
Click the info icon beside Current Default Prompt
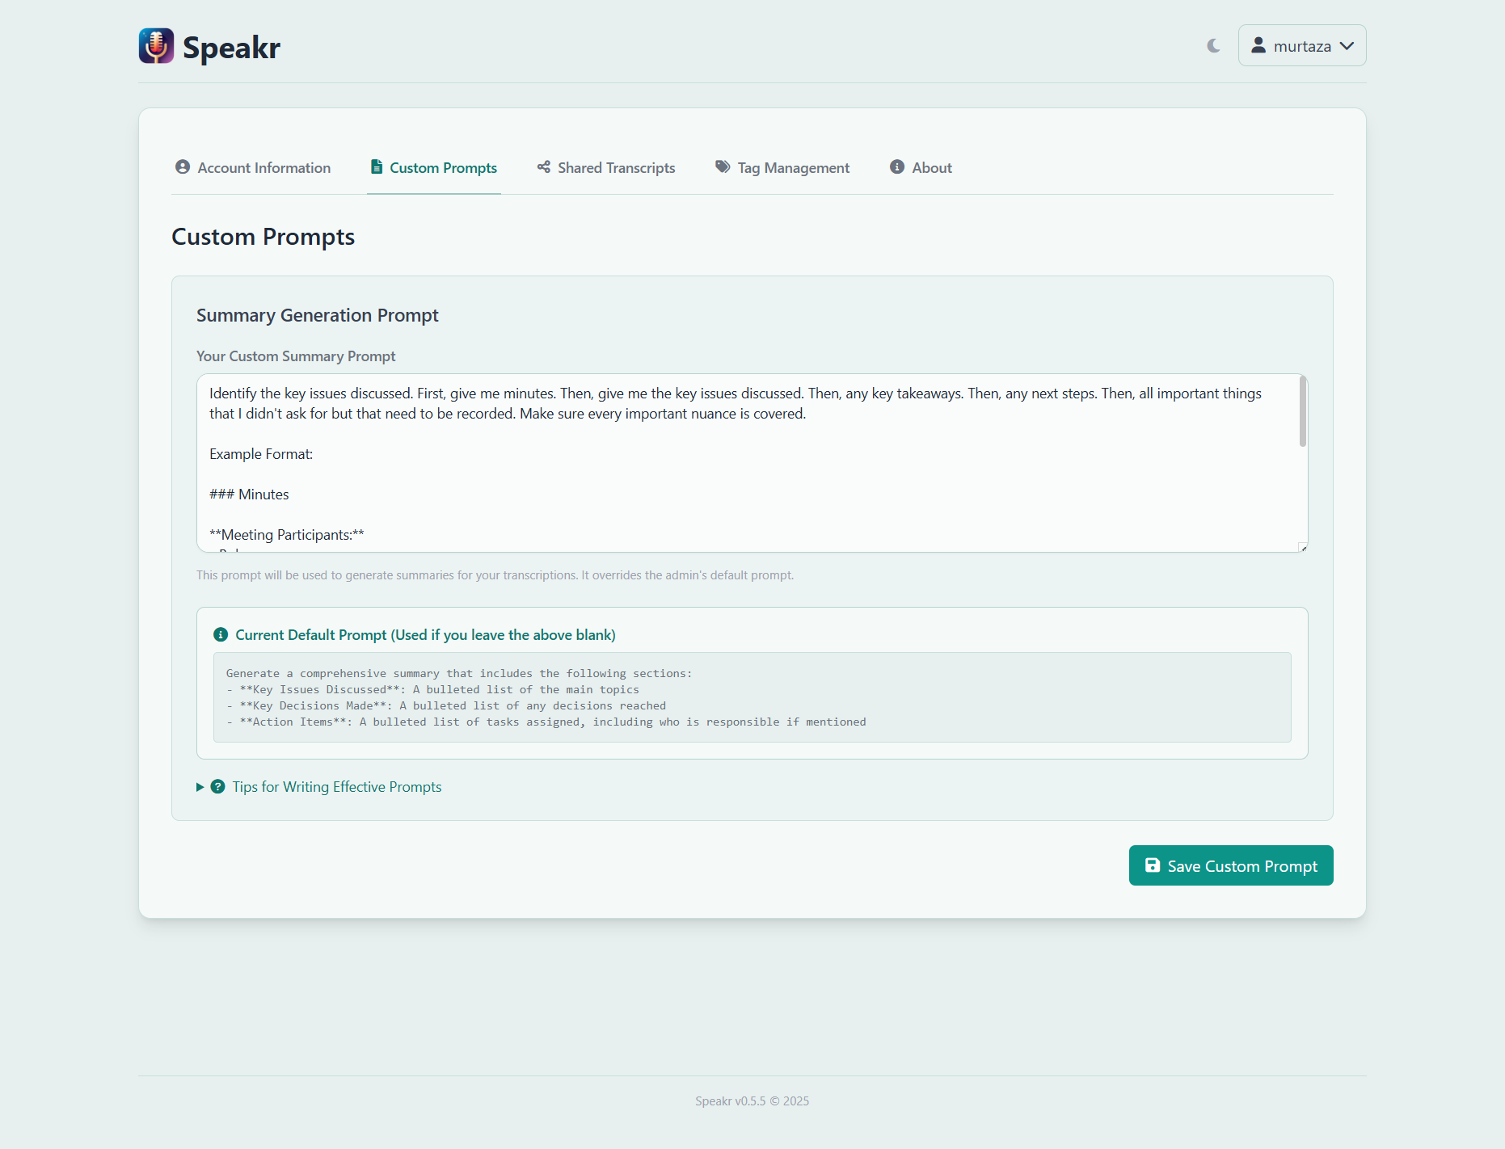pyautogui.click(x=221, y=635)
